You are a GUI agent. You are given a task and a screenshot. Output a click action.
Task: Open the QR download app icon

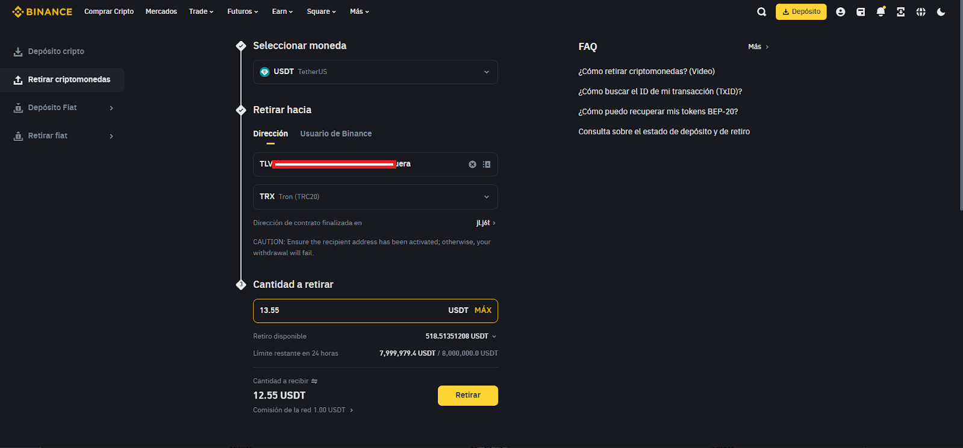(900, 11)
